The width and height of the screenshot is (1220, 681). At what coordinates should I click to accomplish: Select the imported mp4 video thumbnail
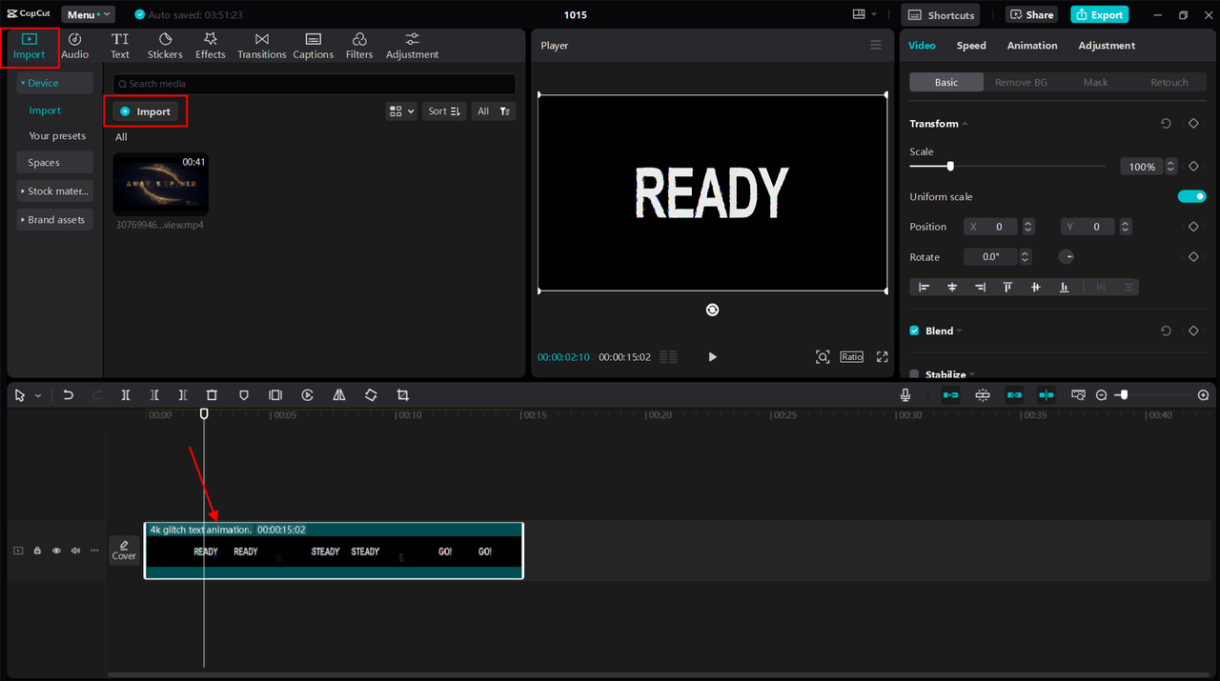pyautogui.click(x=160, y=185)
